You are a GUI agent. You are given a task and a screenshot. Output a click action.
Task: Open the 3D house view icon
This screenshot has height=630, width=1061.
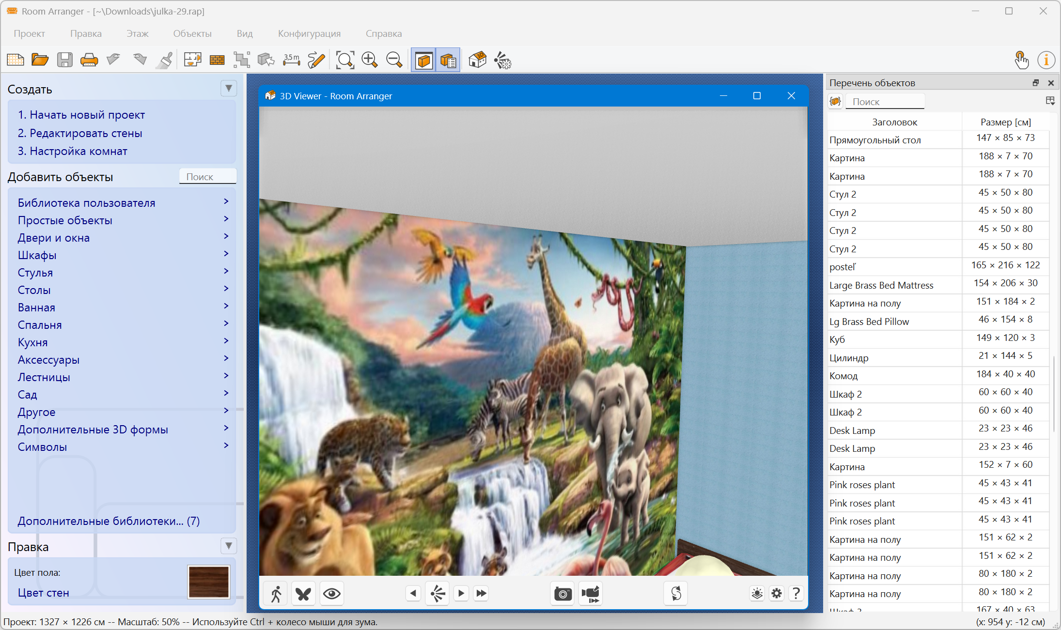click(x=477, y=60)
